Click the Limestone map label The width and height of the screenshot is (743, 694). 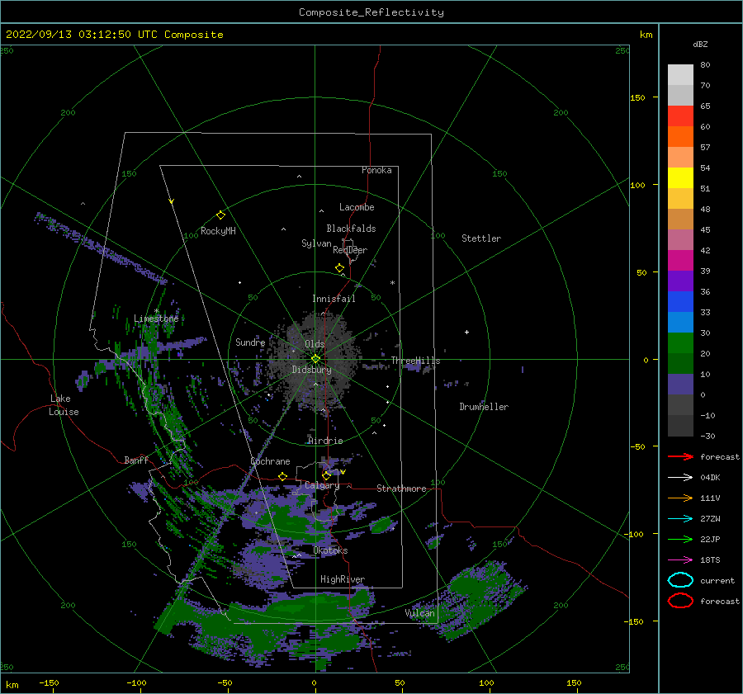156,319
